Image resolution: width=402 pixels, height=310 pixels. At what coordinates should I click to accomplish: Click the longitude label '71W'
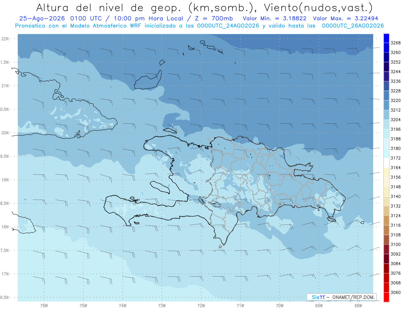coord(240,305)
